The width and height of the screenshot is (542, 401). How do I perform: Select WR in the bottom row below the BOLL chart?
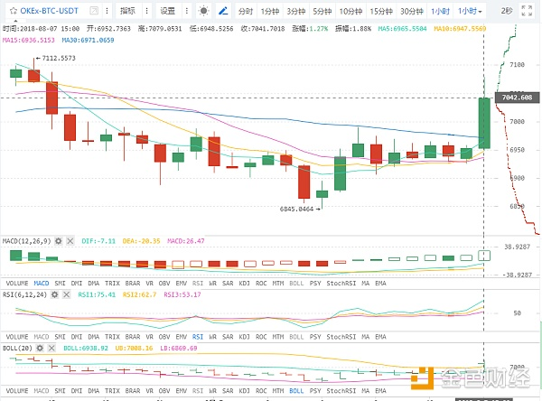point(212,391)
